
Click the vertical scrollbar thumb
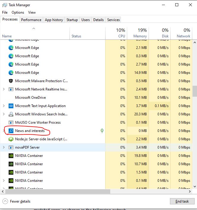click(195, 91)
